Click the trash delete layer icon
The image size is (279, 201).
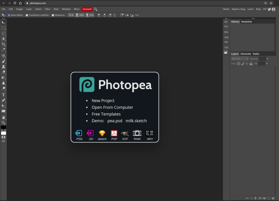(273, 198)
